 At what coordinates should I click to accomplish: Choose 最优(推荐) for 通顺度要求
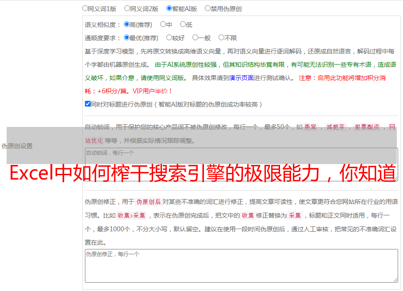pyautogui.click(x=127, y=38)
